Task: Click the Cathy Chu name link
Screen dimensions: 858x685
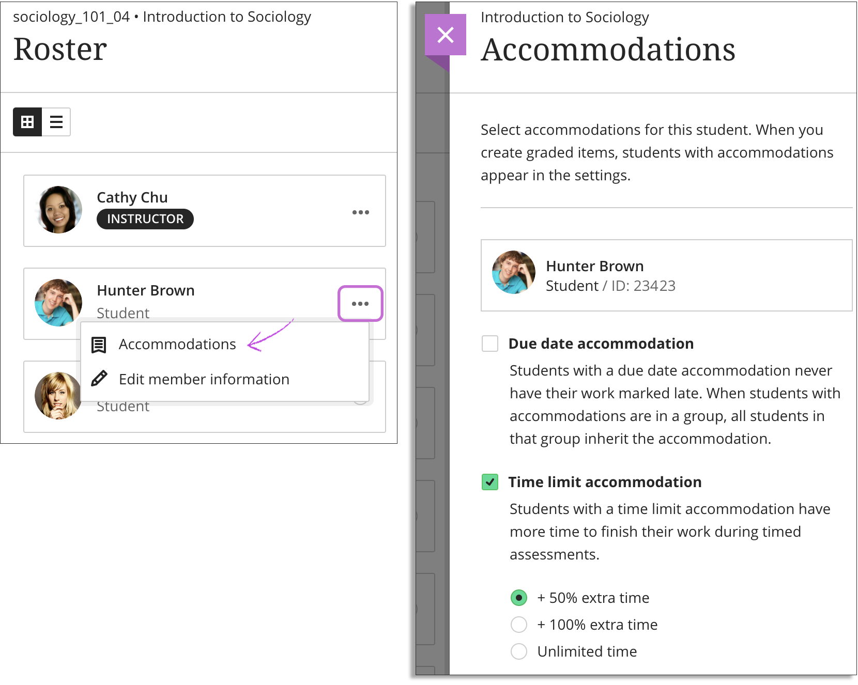Action: tap(132, 197)
